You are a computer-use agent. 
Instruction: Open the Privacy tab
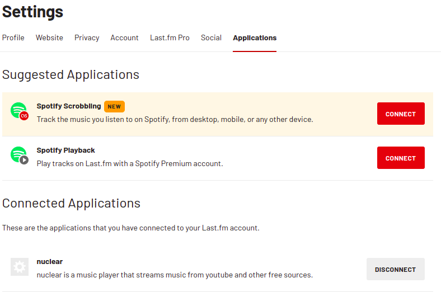(87, 37)
